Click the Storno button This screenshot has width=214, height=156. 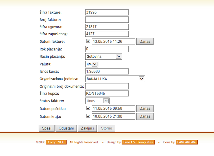tap(106, 128)
